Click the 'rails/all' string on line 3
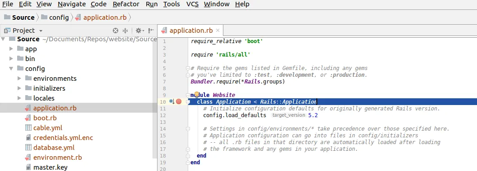This screenshot has width=477, height=171. [233, 55]
